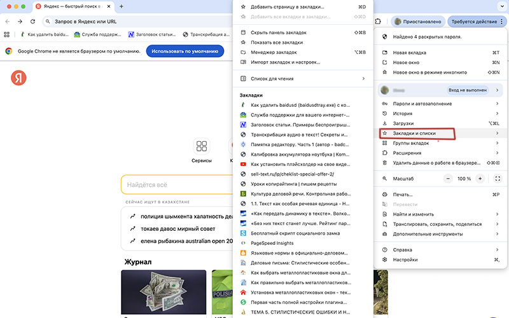509x318 pixels.
Task: Expand Справка submenu
Action: tap(440, 250)
